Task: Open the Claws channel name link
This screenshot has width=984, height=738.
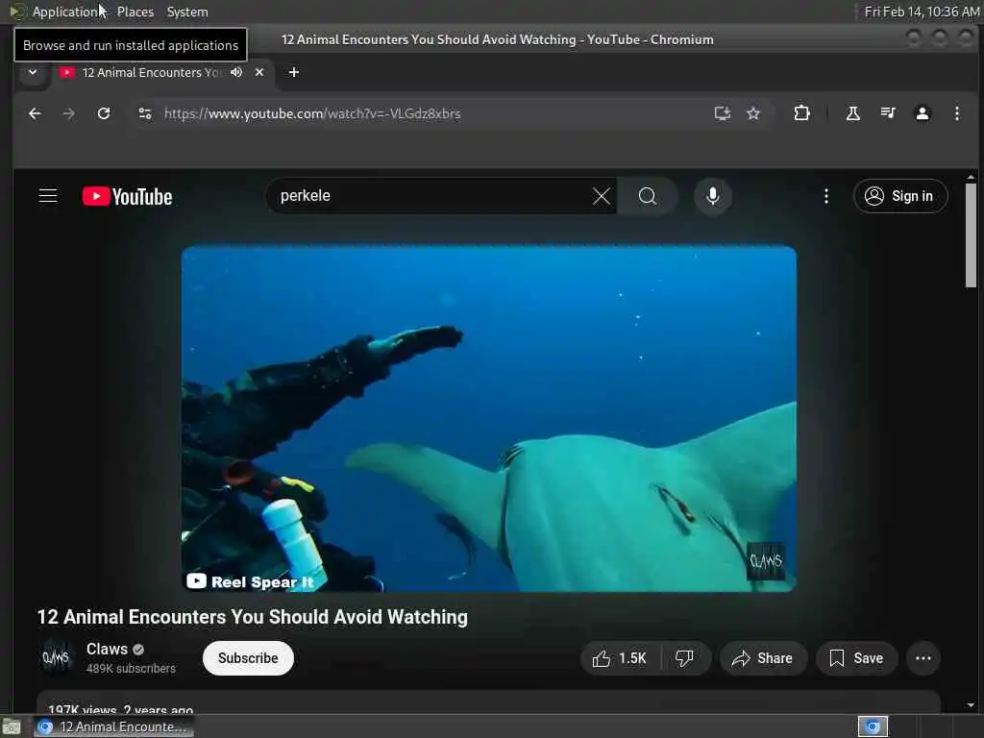Action: click(x=108, y=649)
